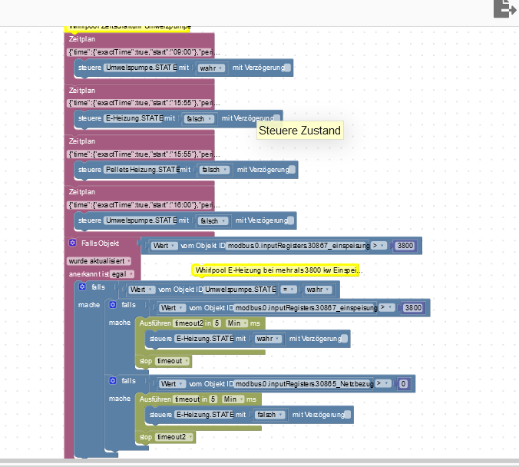Edit delay value 5 of timeout2
Screen dimensions: 519x467
[217, 323]
